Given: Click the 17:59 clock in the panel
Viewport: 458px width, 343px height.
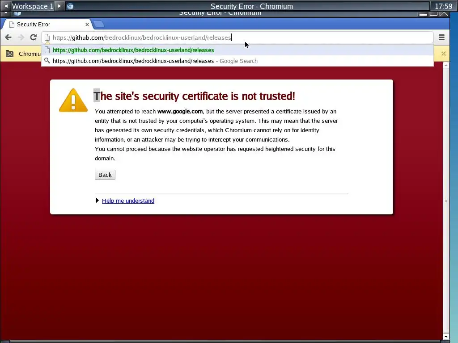Looking at the screenshot, I should coord(443,6).
